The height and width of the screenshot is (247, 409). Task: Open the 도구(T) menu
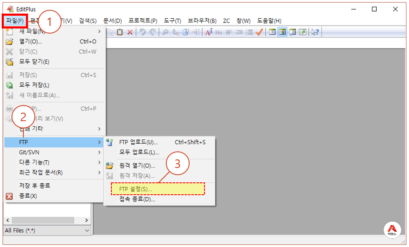coord(173,21)
